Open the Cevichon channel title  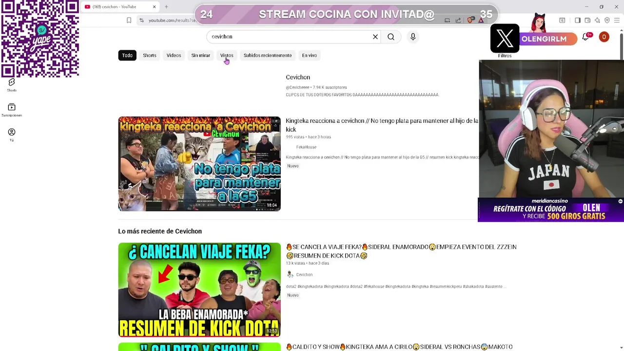pyautogui.click(x=298, y=77)
